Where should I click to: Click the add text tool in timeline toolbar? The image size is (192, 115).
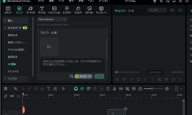point(49,88)
